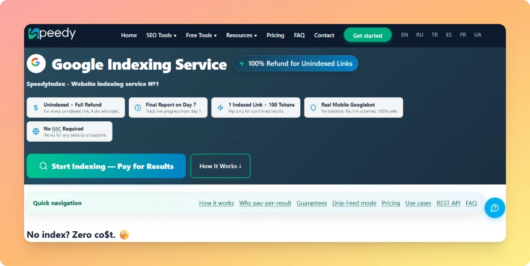Image resolution: width=530 pixels, height=266 pixels.
Task: Jump to Use cases quick link
Action: [418, 203]
